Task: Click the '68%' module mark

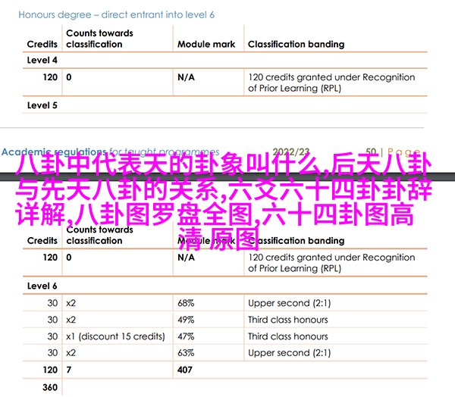Action: [186, 303]
